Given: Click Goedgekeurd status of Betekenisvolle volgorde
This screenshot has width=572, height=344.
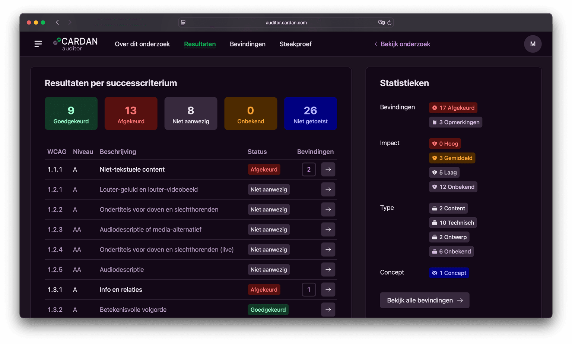Looking at the screenshot, I should [268, 309].
